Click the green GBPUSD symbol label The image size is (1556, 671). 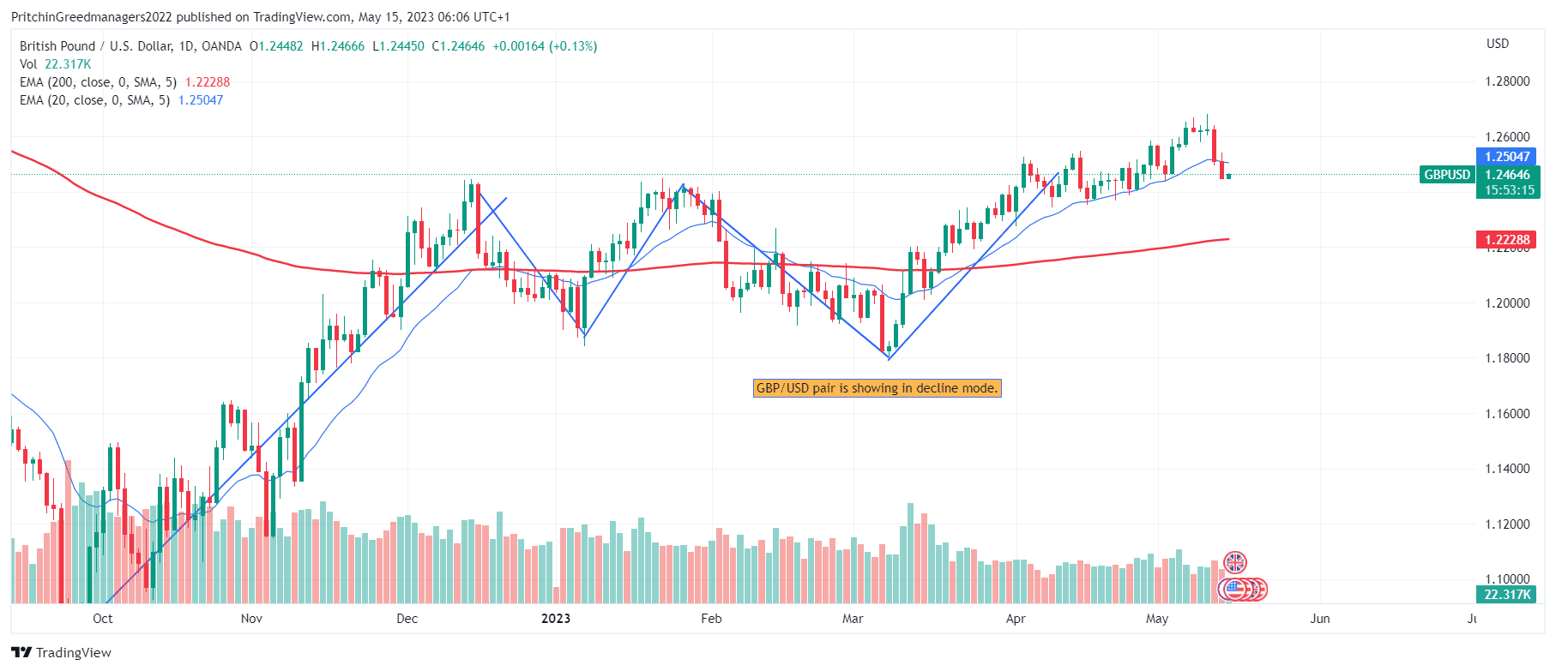pyautogui.click(x=1447, y=175)
